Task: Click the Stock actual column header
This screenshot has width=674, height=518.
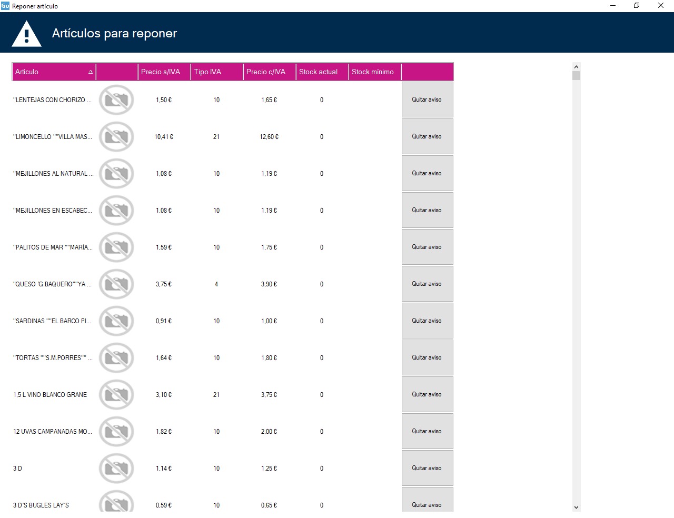Action: tap(322, 72)
